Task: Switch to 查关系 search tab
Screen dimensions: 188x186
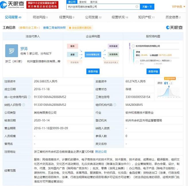Action: coord(94,2)
